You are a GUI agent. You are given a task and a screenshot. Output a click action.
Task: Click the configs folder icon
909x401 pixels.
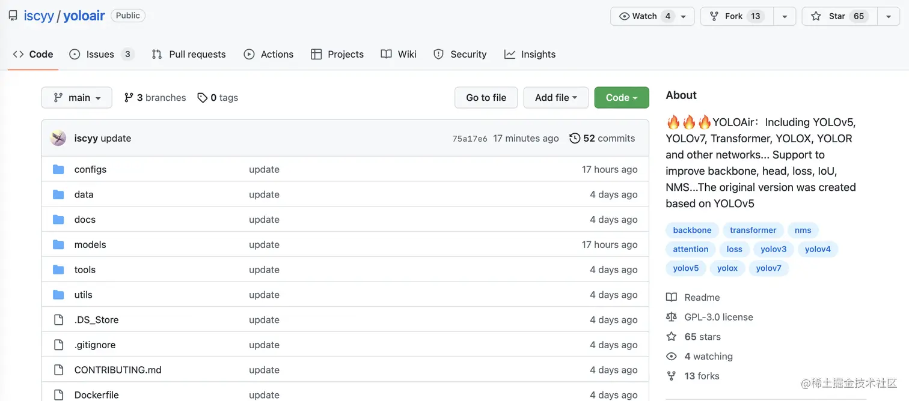tap(58, 169)
